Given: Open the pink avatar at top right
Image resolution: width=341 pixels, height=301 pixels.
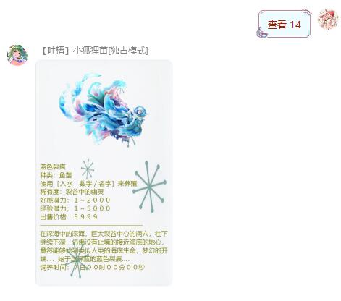Looking at the screenshot, I should point(328,19).
